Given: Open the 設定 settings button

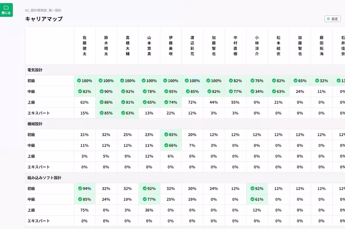Looking at the screenshot, I should pos(332,19).
